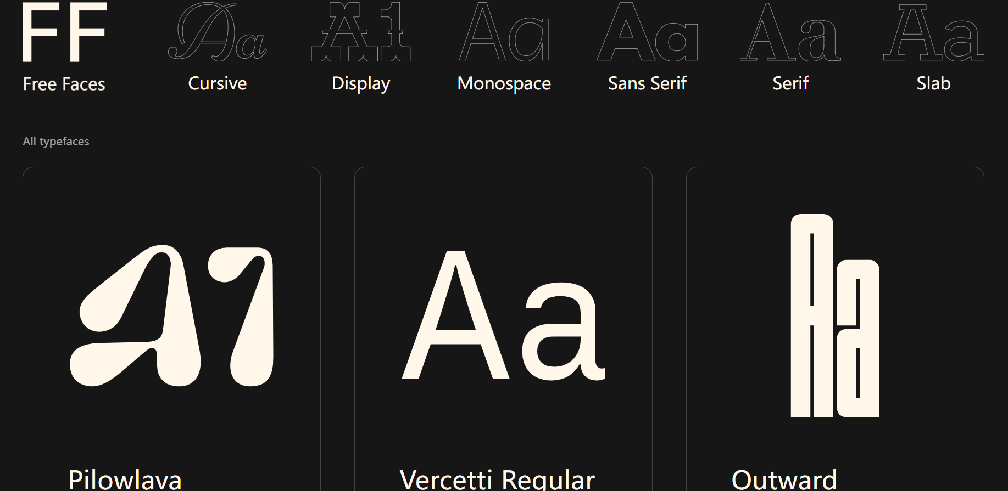
Task: Choose the Monospace category text
Action: point(504,83)
